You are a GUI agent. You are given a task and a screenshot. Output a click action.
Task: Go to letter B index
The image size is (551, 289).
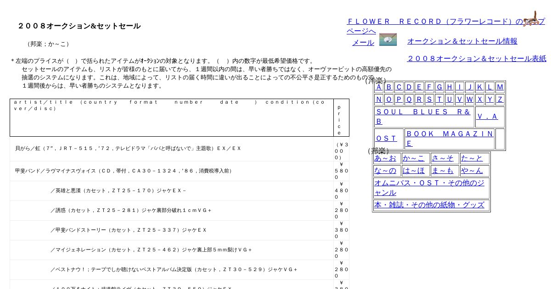point(389,87)
